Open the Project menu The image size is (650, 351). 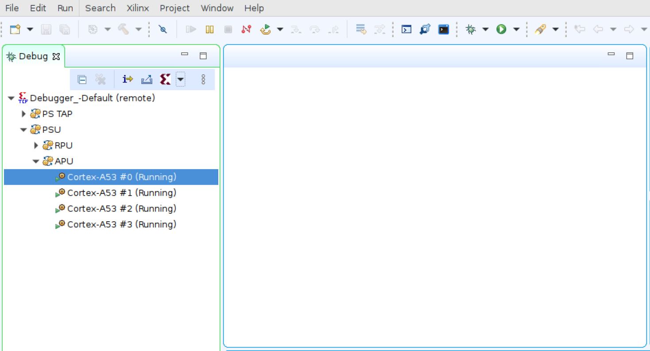(x=174, y=8)
